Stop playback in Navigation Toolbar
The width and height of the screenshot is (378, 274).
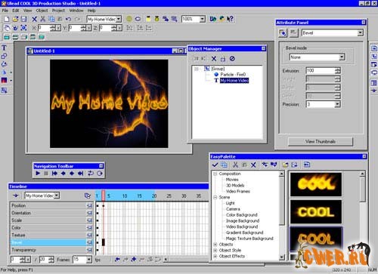tap(46, 174)
